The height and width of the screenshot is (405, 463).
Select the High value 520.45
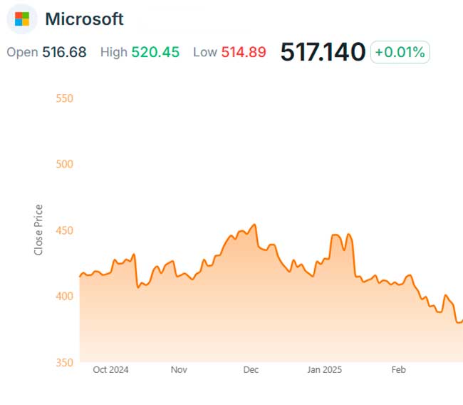point(155,52)
